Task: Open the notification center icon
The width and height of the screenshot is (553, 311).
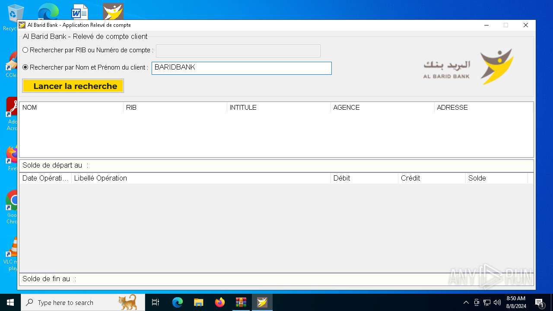Action: pos(540,302)
